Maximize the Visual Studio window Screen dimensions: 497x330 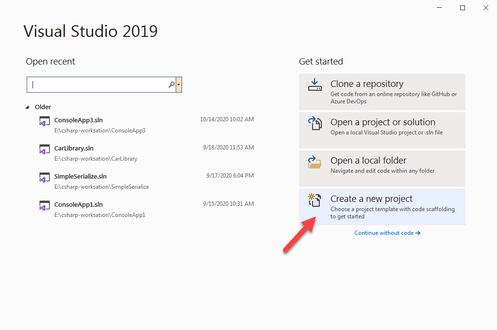pyautogui.click(x=463, y=8)
